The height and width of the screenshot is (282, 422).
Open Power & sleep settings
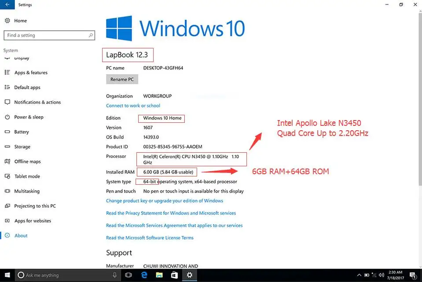[29, 117]
